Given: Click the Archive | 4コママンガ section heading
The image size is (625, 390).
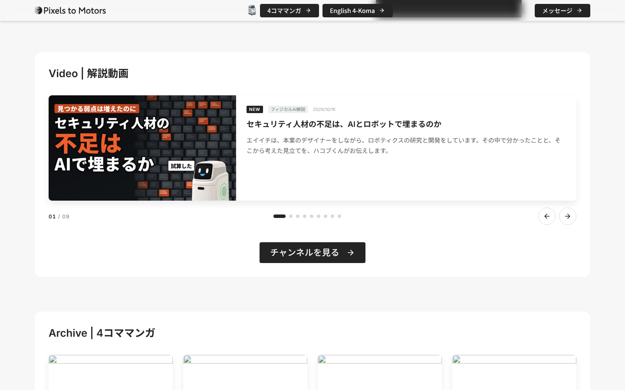Looking at the screenshot, I should point(102,333).
